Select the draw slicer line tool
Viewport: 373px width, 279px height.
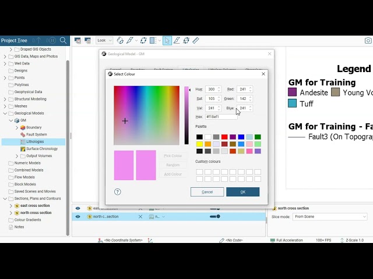tap(129, 41)
